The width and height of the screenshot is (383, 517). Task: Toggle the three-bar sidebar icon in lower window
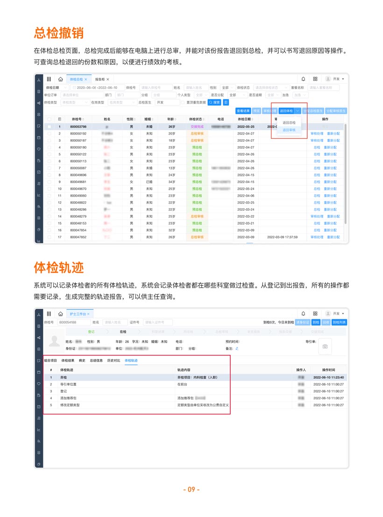(x=49, y=314)
